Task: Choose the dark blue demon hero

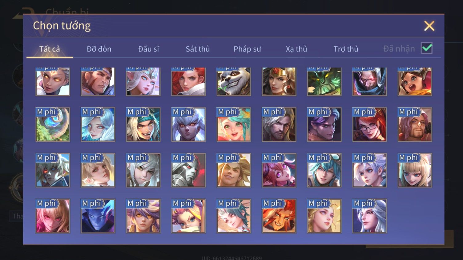Action: pyautogui.click(x=98, y=216)
